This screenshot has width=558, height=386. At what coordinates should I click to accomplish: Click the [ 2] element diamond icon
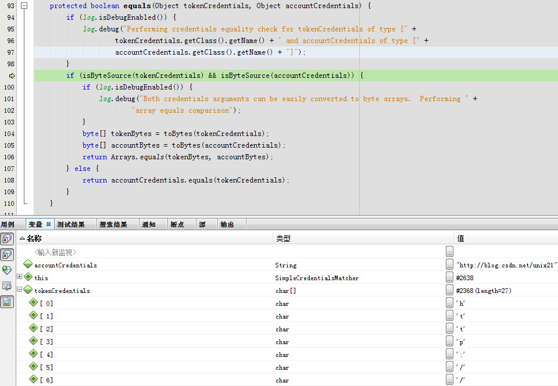click(34, 328)
